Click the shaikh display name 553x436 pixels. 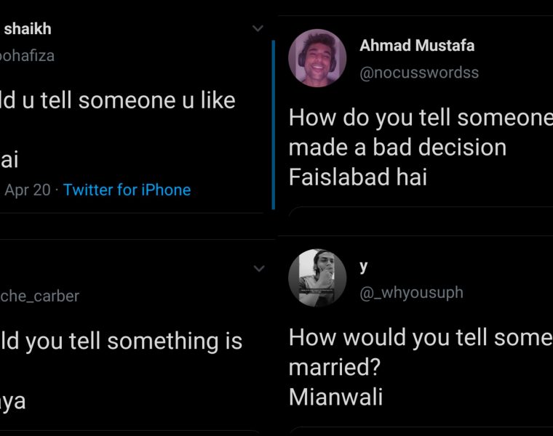tap(28, 30)
